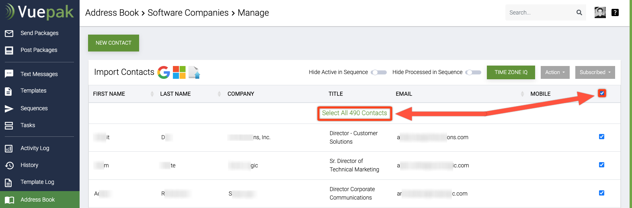Click the NEW CONTACT button

tap(113, 43)
